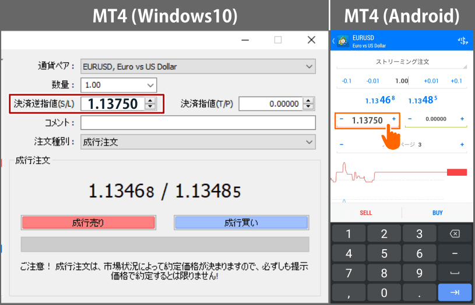Click the コメント text field
The width and height of the screenshot is (475, 305).
[x=198, y=123]
